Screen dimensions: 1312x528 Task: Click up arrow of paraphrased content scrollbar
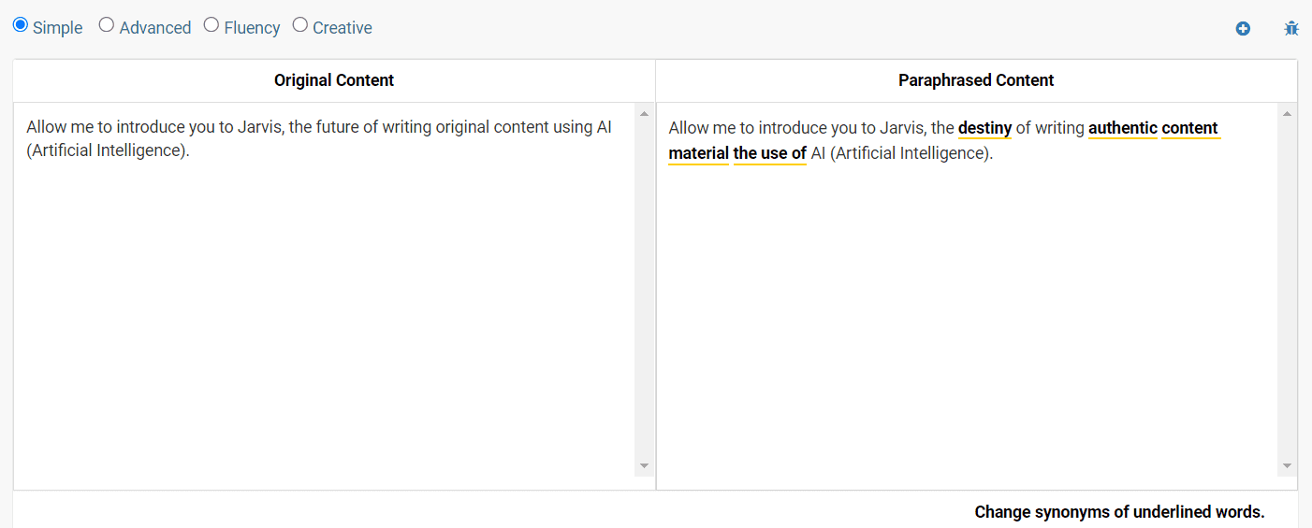(1287, 114)
